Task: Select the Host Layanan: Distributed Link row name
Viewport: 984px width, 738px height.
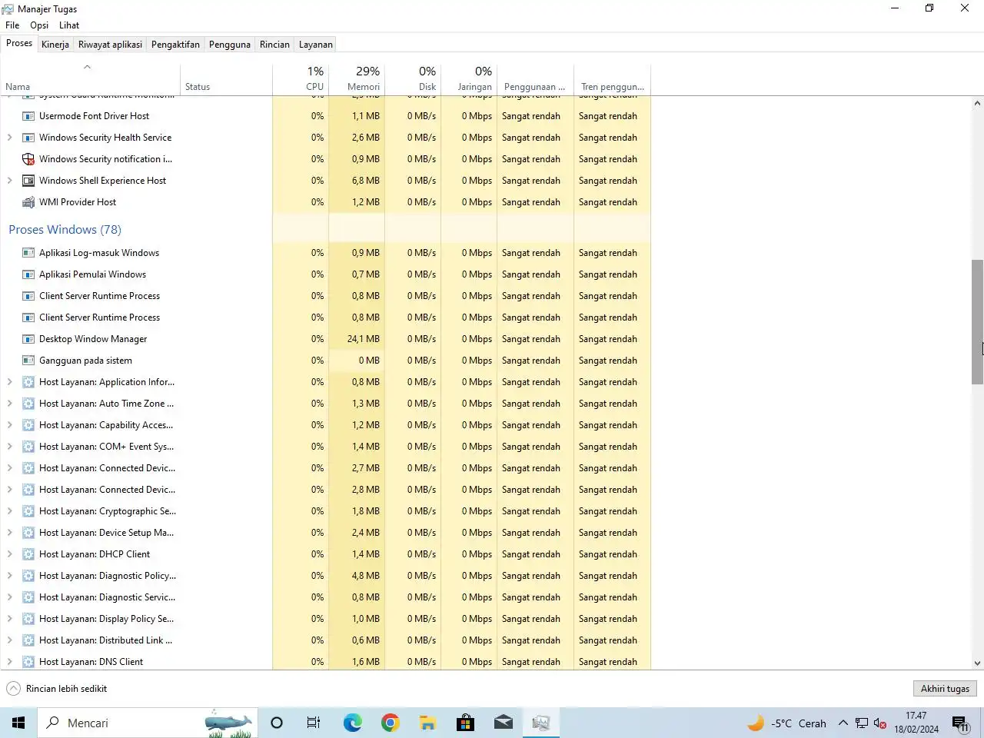Action: click(105, 640)
